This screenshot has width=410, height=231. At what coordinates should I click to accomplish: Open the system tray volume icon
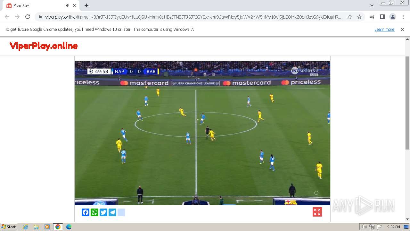pos(364,227)
